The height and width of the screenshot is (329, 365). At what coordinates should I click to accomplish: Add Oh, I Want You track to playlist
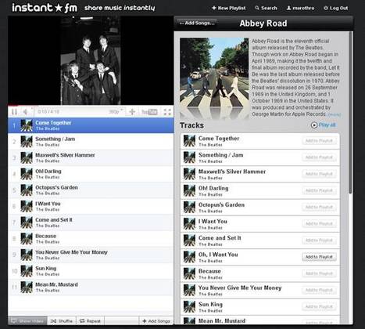pyautogui.click(x=319, y=257)
